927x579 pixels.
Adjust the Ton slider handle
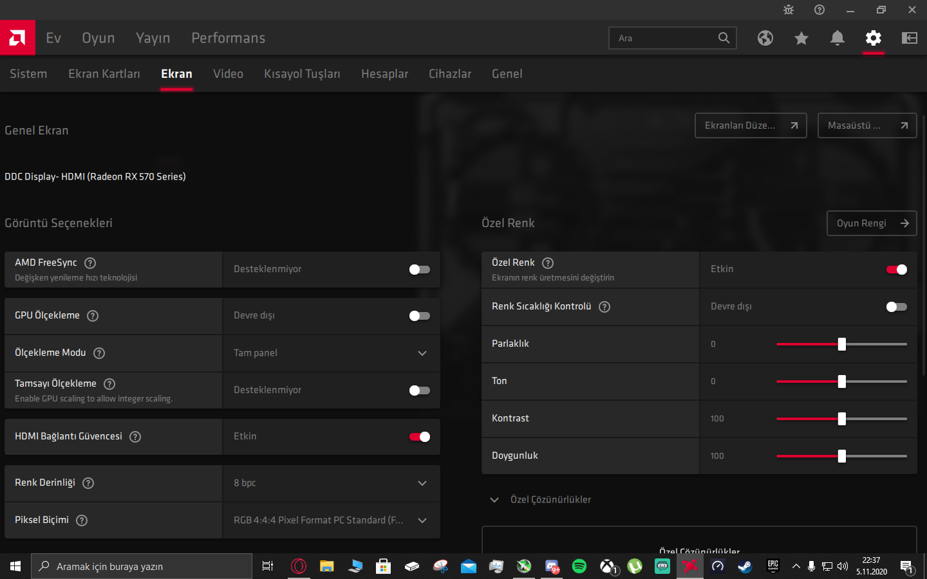pyautogui.click(x=842, y=381)
